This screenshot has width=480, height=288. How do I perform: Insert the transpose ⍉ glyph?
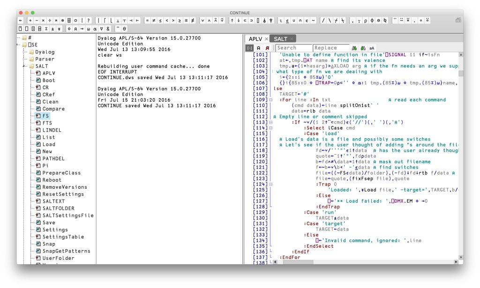pyautogui.click(x=385, y=21)
